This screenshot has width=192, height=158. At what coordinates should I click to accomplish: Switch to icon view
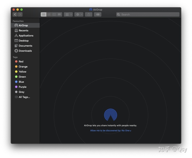pos(43,14)
